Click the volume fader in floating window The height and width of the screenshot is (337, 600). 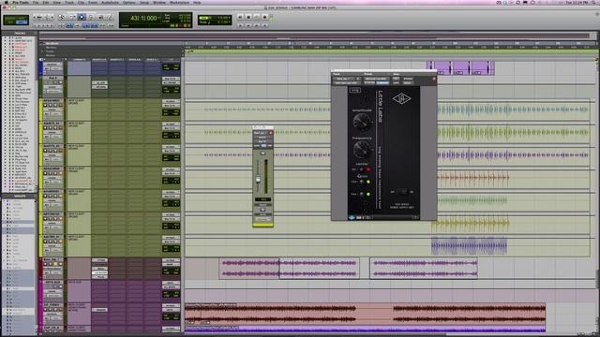[x=258, y=180]
